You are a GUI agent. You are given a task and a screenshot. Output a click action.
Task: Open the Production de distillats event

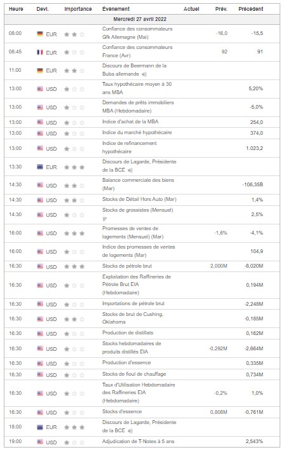point(128,332)
